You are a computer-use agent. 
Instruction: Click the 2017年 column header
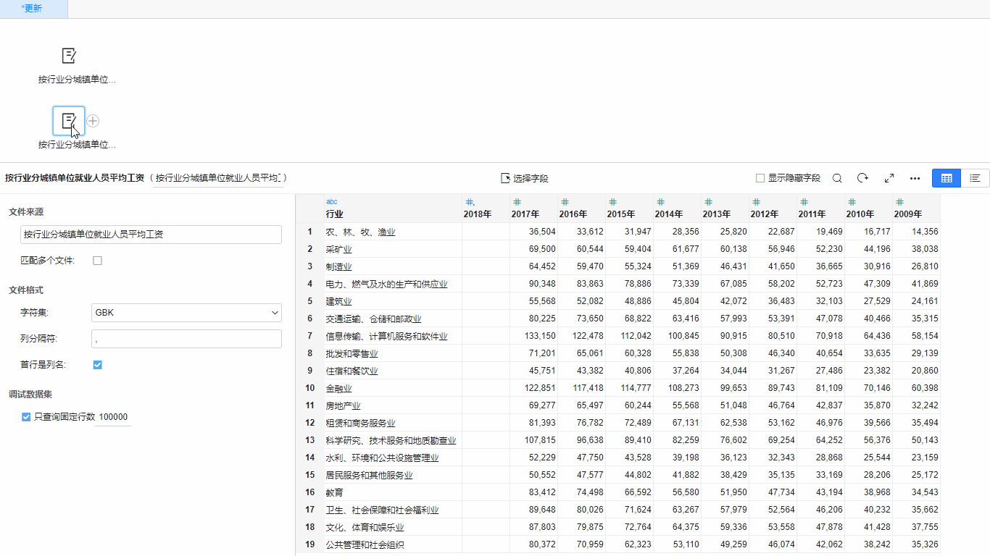coord(525,214)
